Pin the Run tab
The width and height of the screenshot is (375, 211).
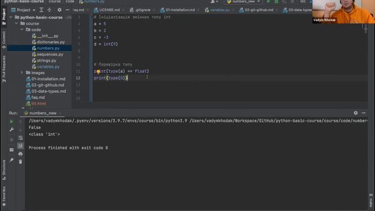(x=12, y=160)
